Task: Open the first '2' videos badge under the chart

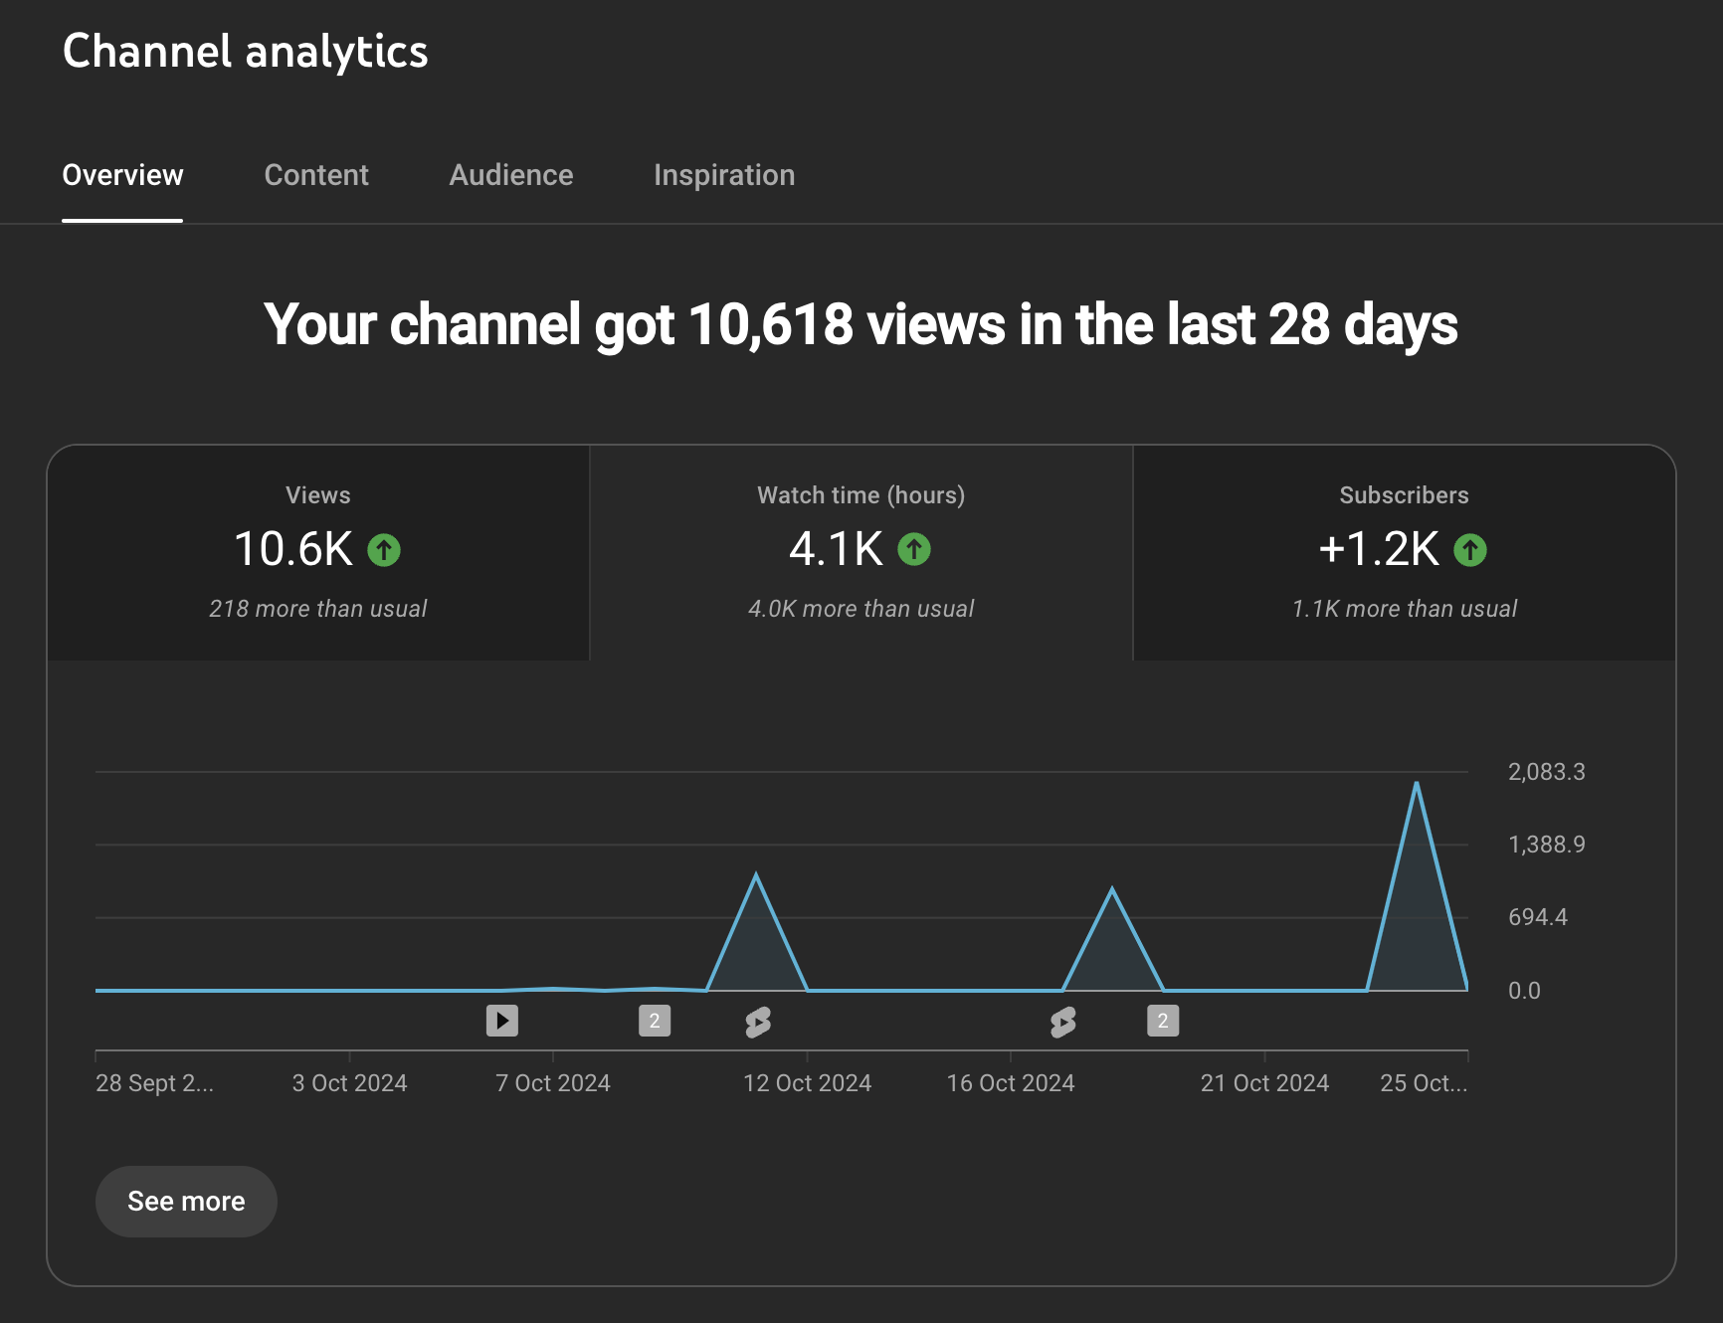Action: tap(654, 1021)
